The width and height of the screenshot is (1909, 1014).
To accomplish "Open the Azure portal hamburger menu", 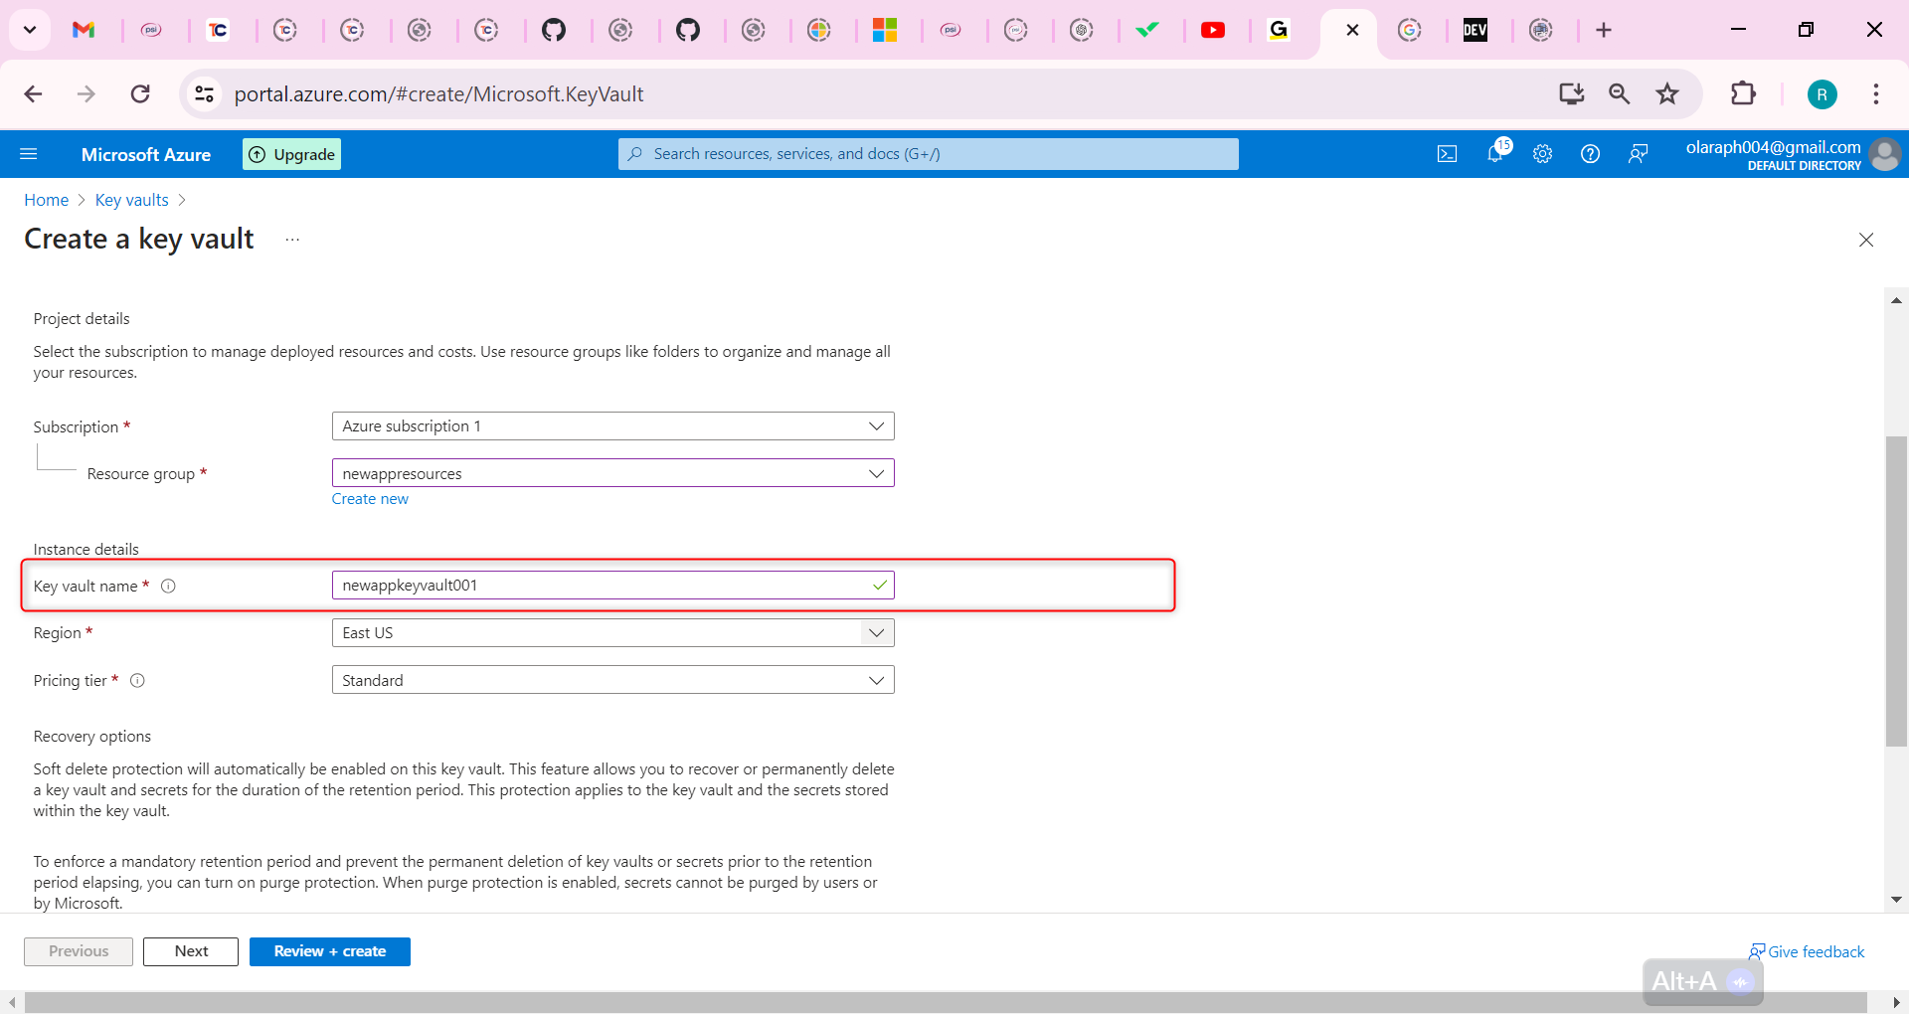I will (x=29, y=154).
